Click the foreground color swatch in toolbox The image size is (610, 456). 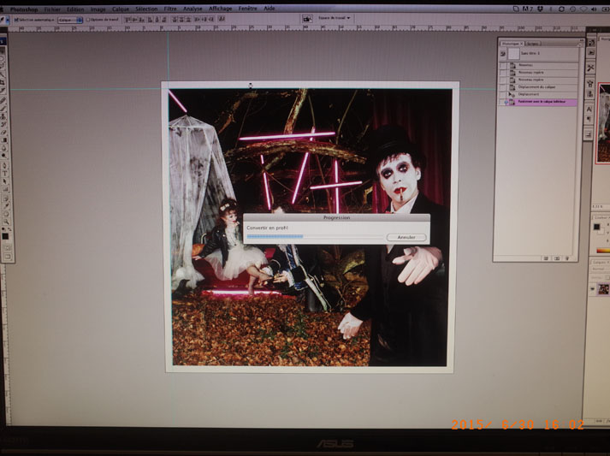point(5,236)
